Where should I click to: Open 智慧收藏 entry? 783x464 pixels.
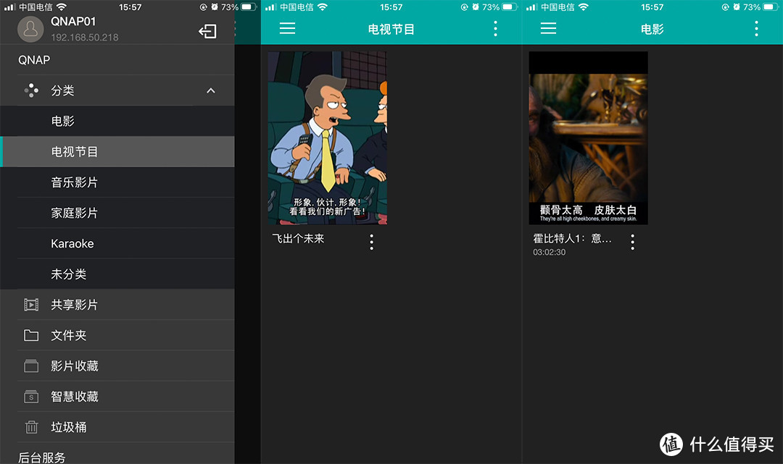pos(117,397)
